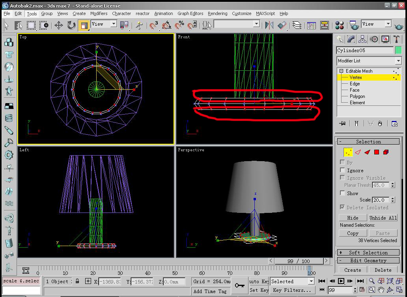The image size is (407, 297).
Task: Select the Rotate tool in toolbar
Action: [71, 25]
